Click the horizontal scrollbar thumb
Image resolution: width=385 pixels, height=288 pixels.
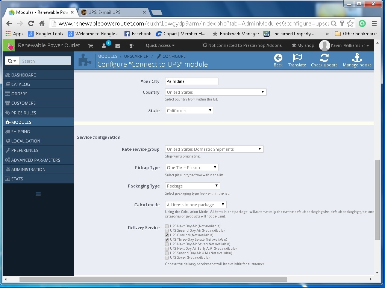(x=153, y=279)
